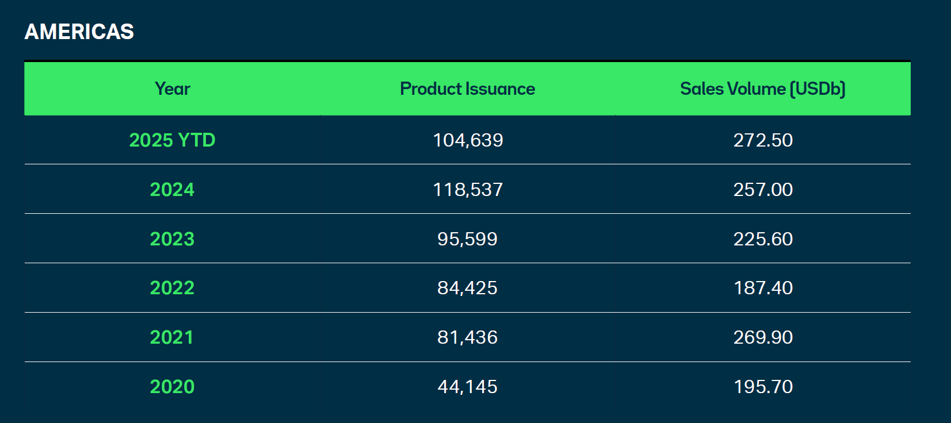The height and width of the screenshot is (423, 951).
Task: Click the 2020 year cell
Action: pyautogui.click(x=172, y=387)
